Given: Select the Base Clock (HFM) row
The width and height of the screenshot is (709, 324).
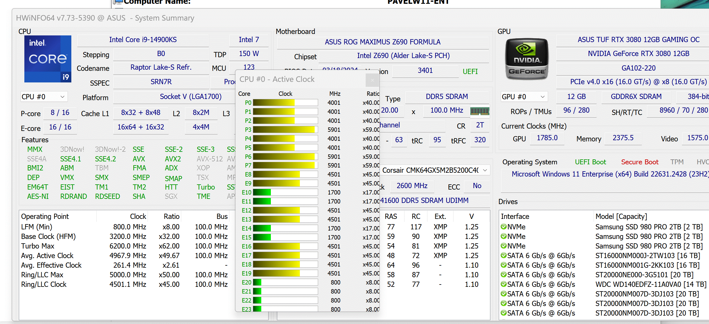Looking at the screenshot, I should [125, 237].
